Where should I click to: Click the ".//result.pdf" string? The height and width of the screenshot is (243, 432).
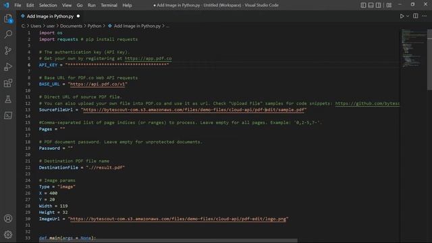pyautogui.click(x=105, y=167)
